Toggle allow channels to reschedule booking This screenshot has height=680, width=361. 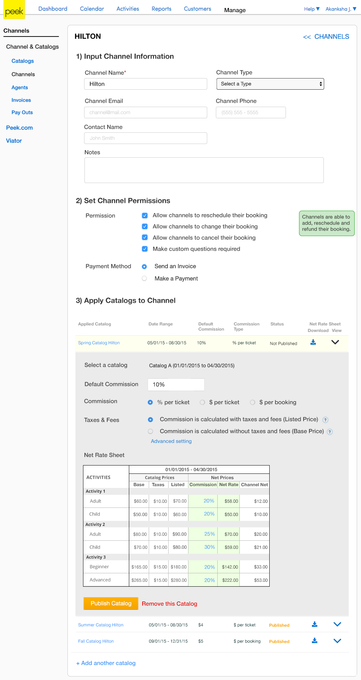[x=145, y=216]
